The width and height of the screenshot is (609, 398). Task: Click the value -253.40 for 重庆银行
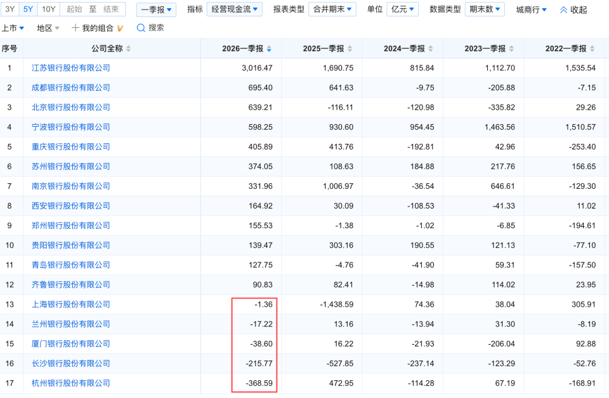click(x=582, y=147)
